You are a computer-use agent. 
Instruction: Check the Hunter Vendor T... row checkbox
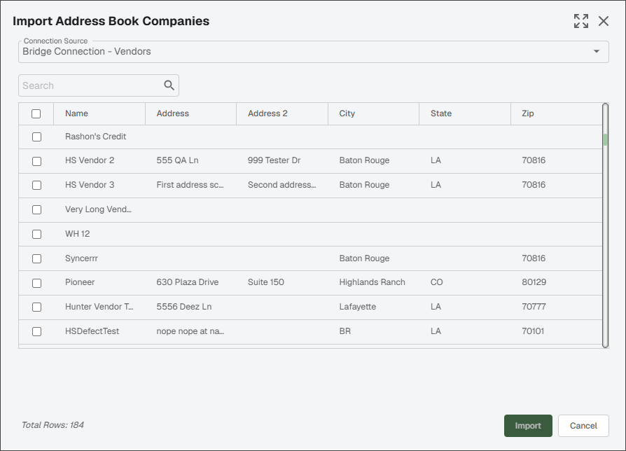(x=36, y=307)
